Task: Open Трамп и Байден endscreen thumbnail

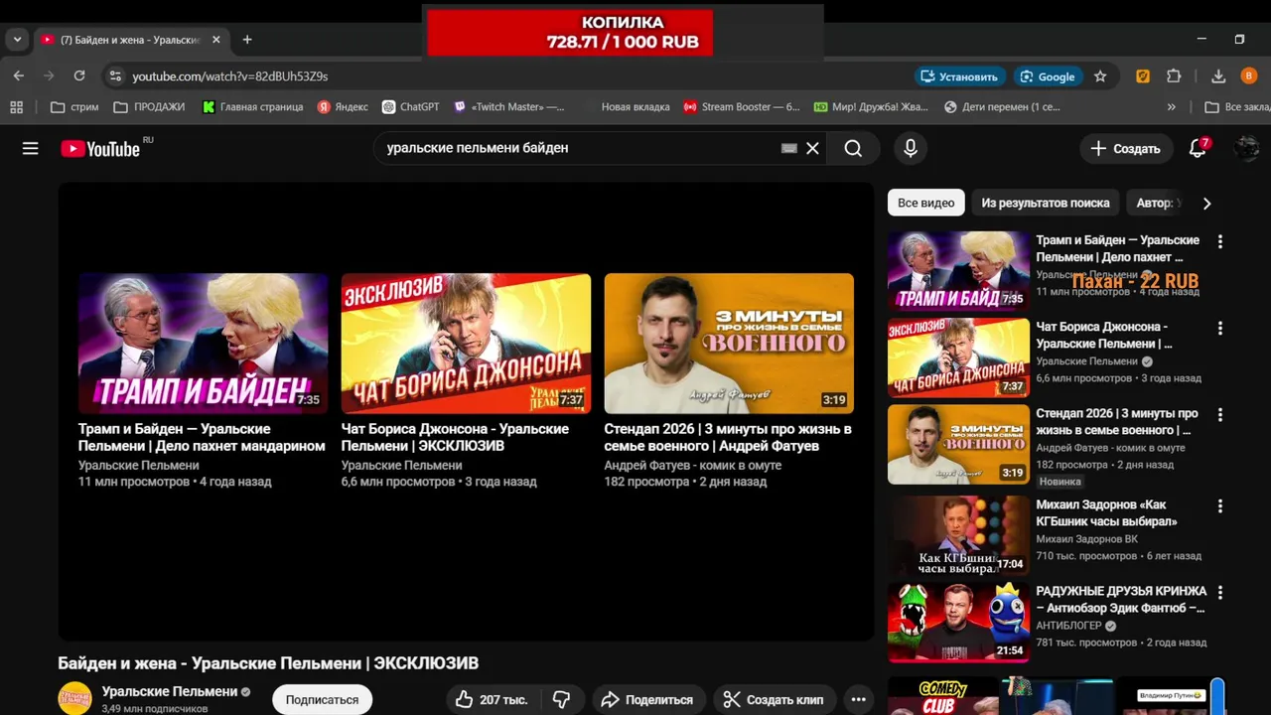Action: coord(204,344)
